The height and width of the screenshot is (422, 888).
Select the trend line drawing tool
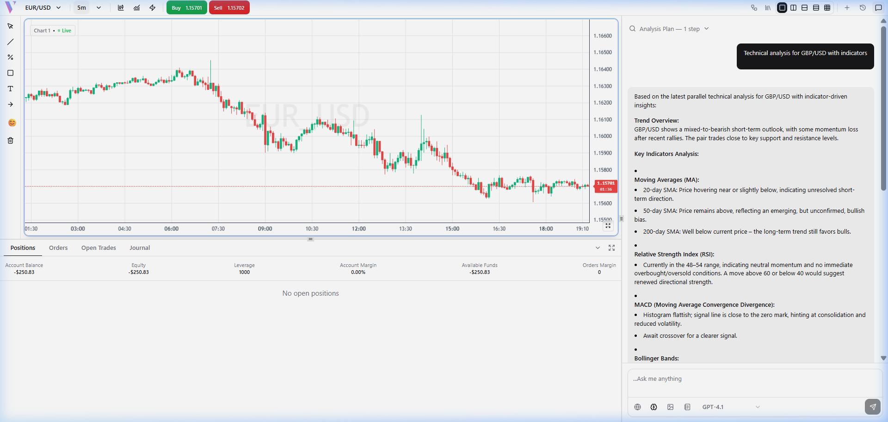pyautogui.click(x=10, y=42)
